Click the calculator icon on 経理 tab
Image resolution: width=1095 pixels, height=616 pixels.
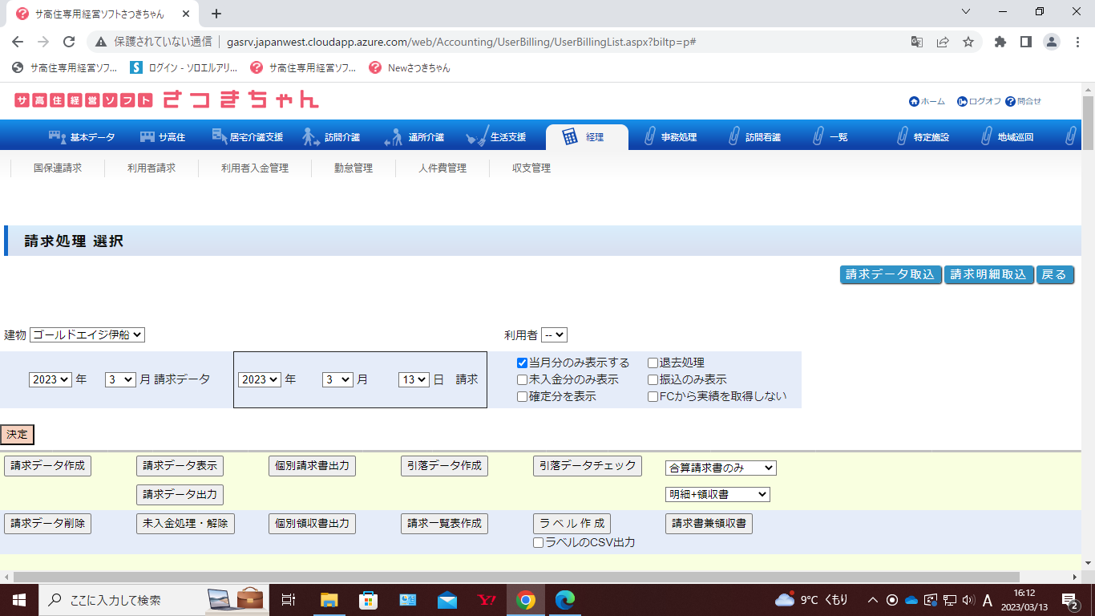(570, 137)
